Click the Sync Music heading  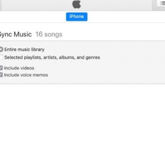pos(16,34)
